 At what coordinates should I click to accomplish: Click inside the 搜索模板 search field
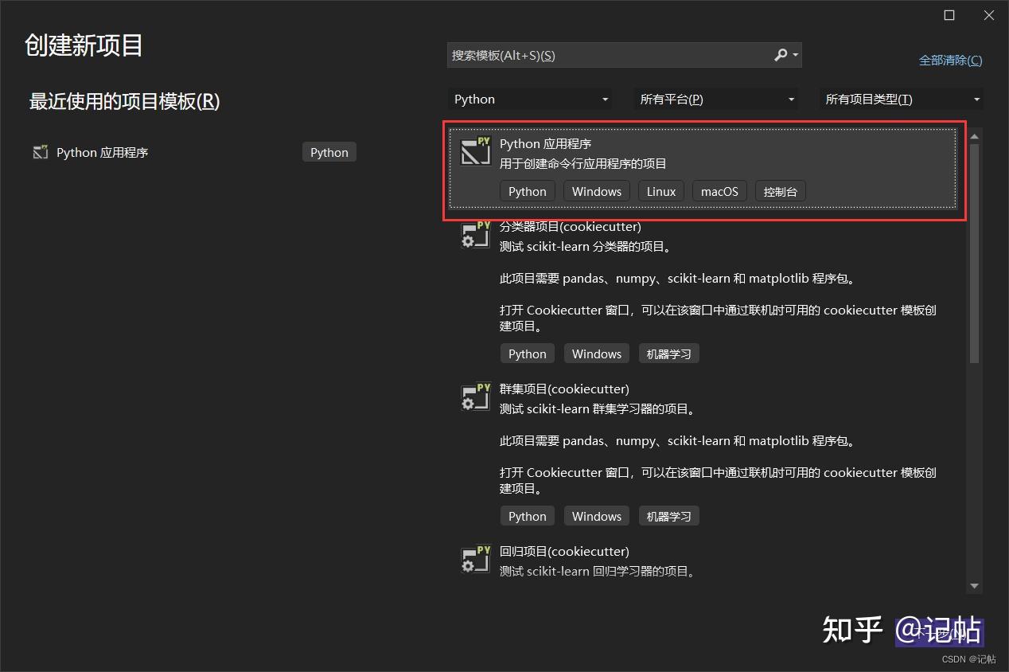597,55
